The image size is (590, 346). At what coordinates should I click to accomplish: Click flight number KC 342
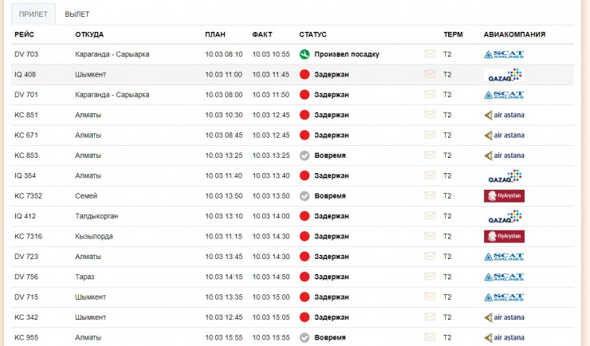(x=26, y=317)
